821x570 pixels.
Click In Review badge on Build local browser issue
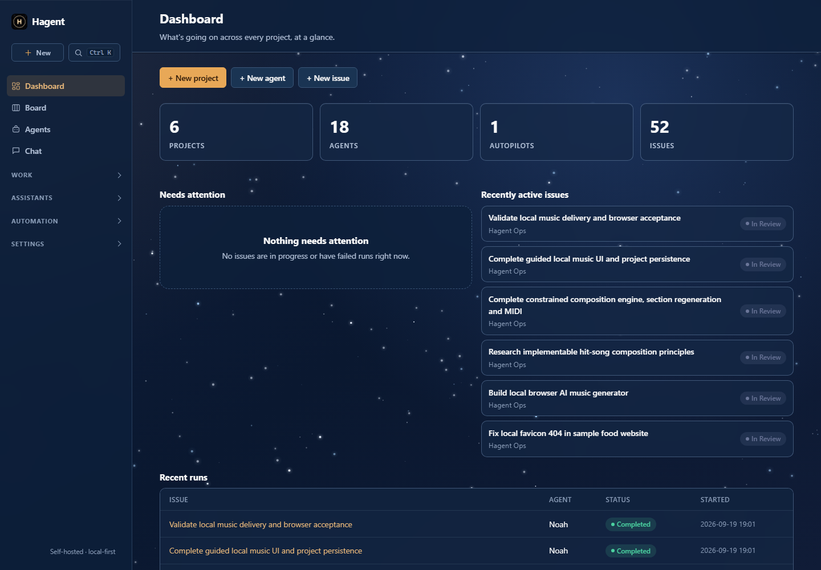[763, 398]
